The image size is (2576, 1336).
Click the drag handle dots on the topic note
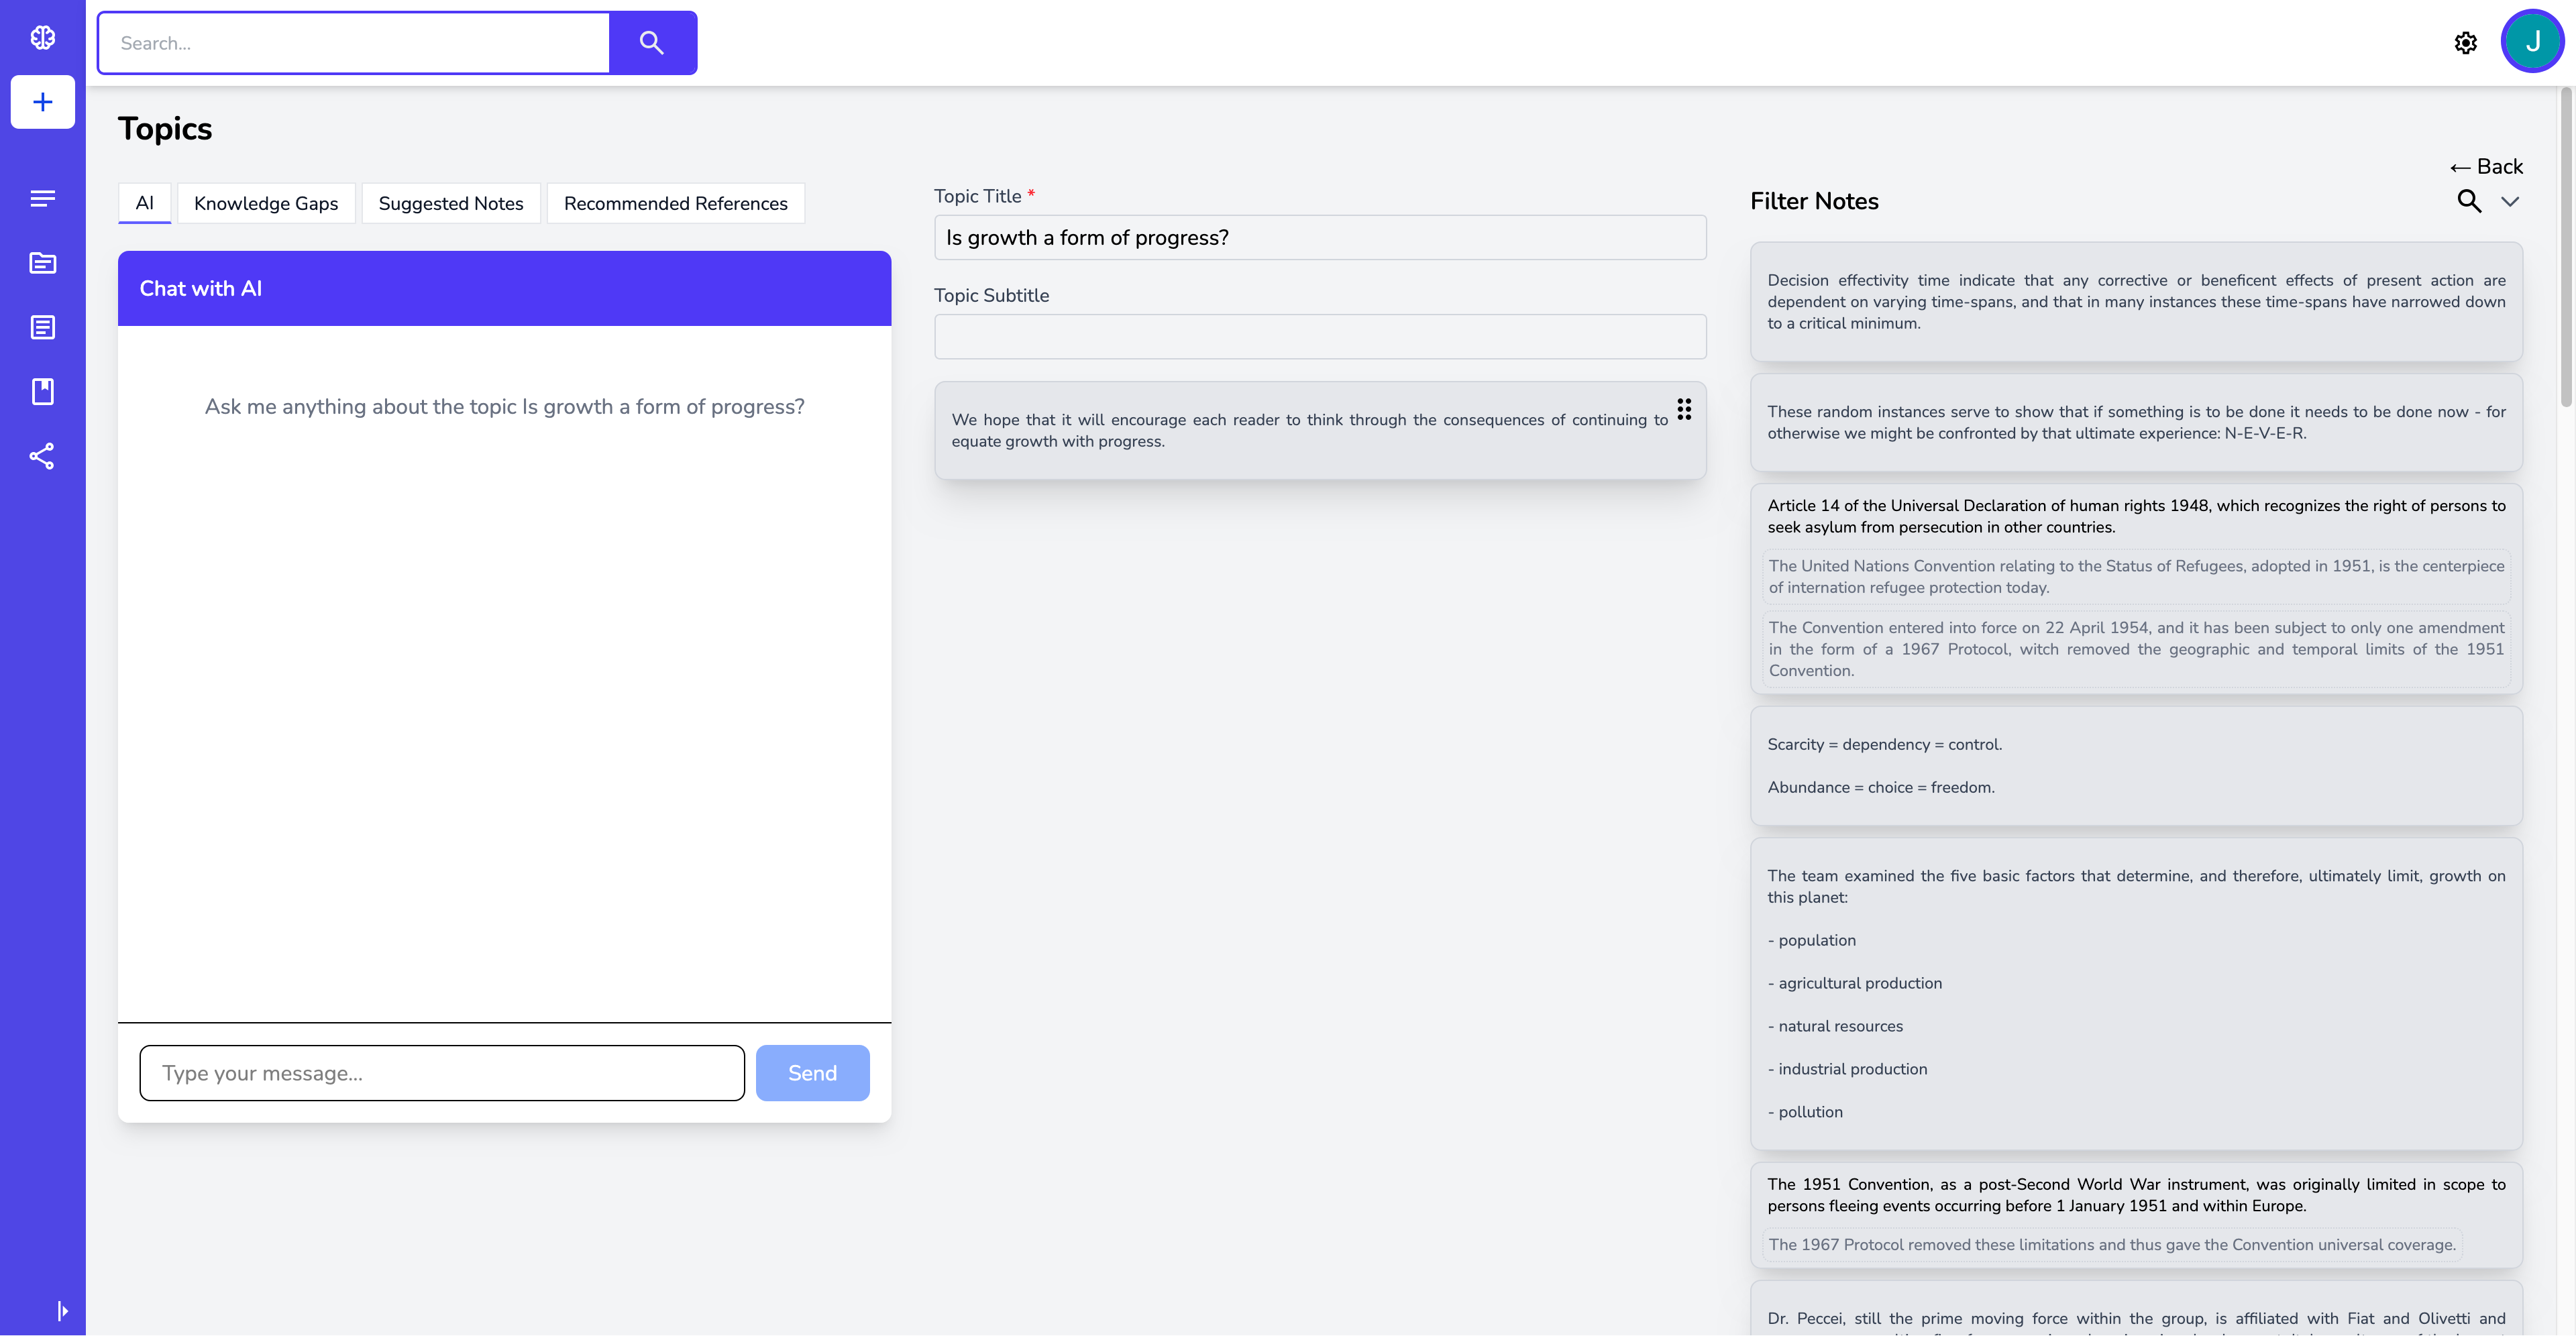pyautogui.click(x=1684, y=409)
